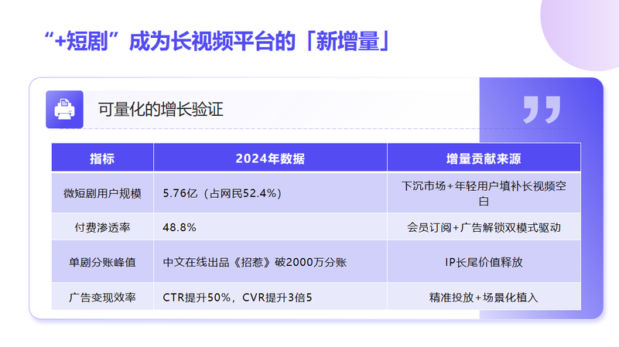Select the cell CTR提升50%，CVR提升3倍5
The image size is (619, 347).
pos(270,297)
